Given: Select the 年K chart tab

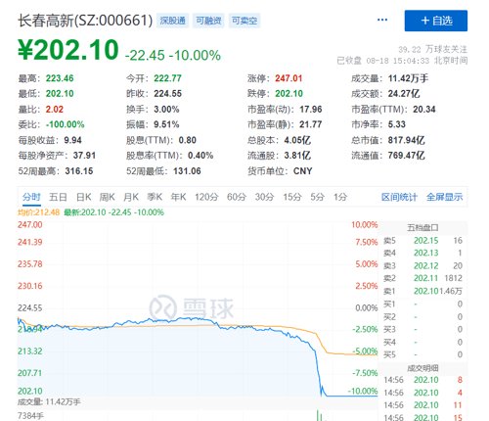Looking at the screenshot, I should [x=178, y=197].
